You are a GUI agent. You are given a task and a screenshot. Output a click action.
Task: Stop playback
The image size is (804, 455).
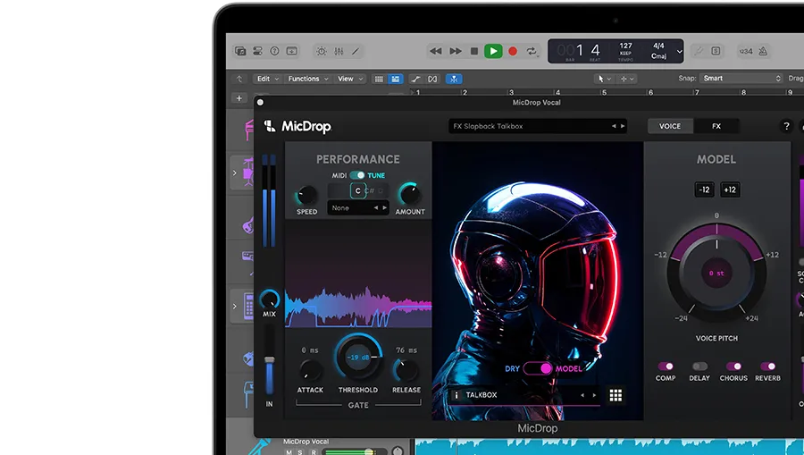[x=474, y=51]
